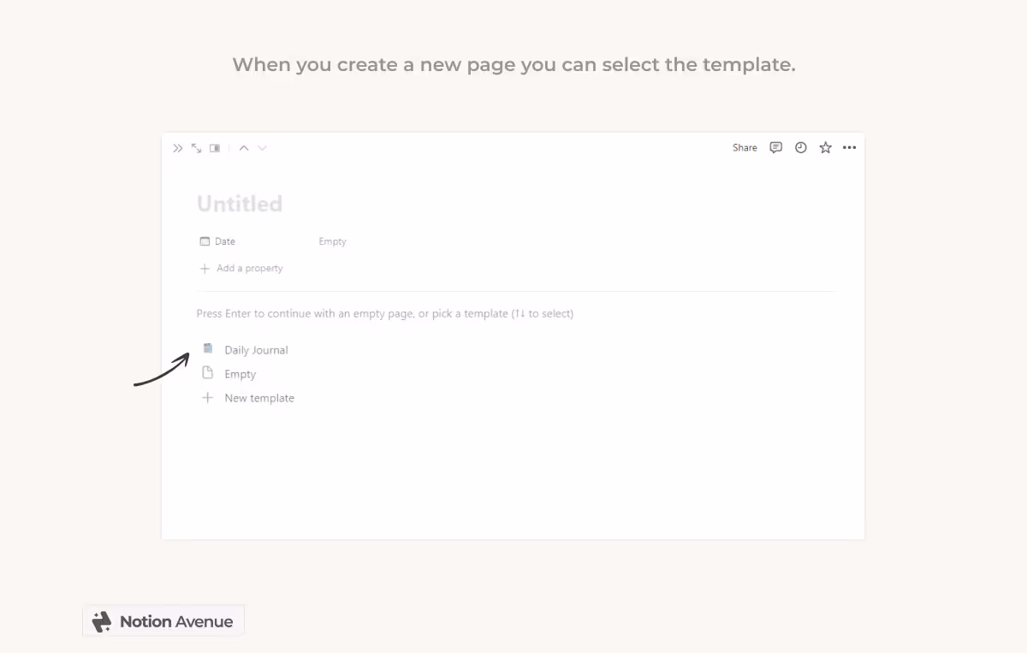Click the Share button
1027x653 pixels.
coord(745,148)
